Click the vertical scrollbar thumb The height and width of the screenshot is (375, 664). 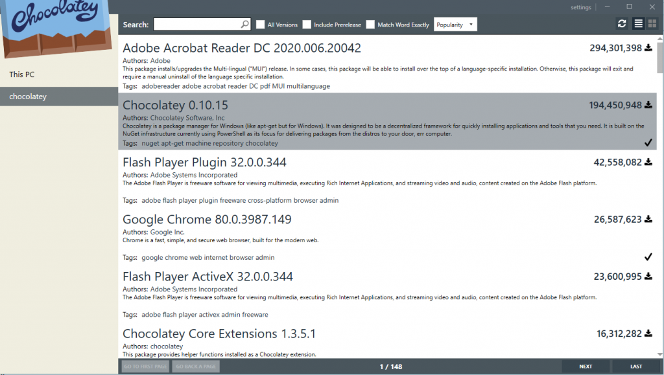tap(659, 57)
